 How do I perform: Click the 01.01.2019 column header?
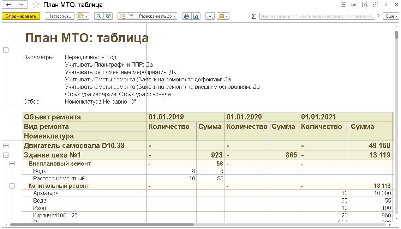click(x=186, y=117)
